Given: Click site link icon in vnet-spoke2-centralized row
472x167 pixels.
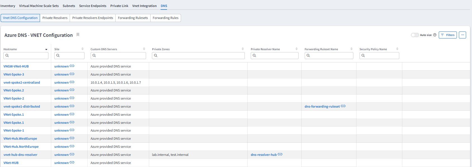Looking at the screenshot, I should [x=72, y=82].
